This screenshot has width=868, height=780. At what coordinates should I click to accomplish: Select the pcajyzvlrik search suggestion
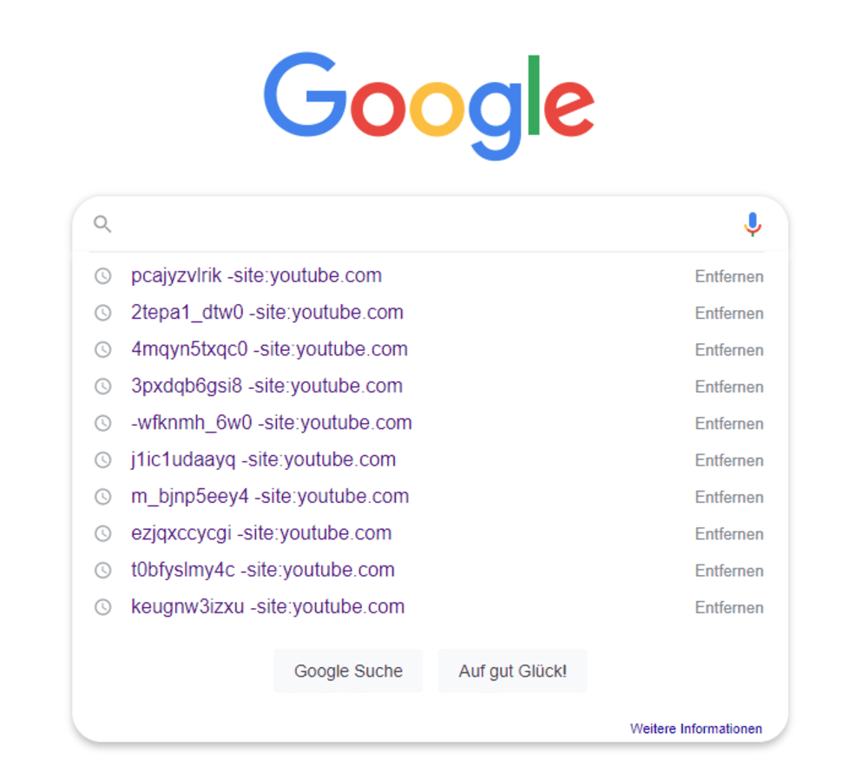pyautogui.click(x=255, y=275)
